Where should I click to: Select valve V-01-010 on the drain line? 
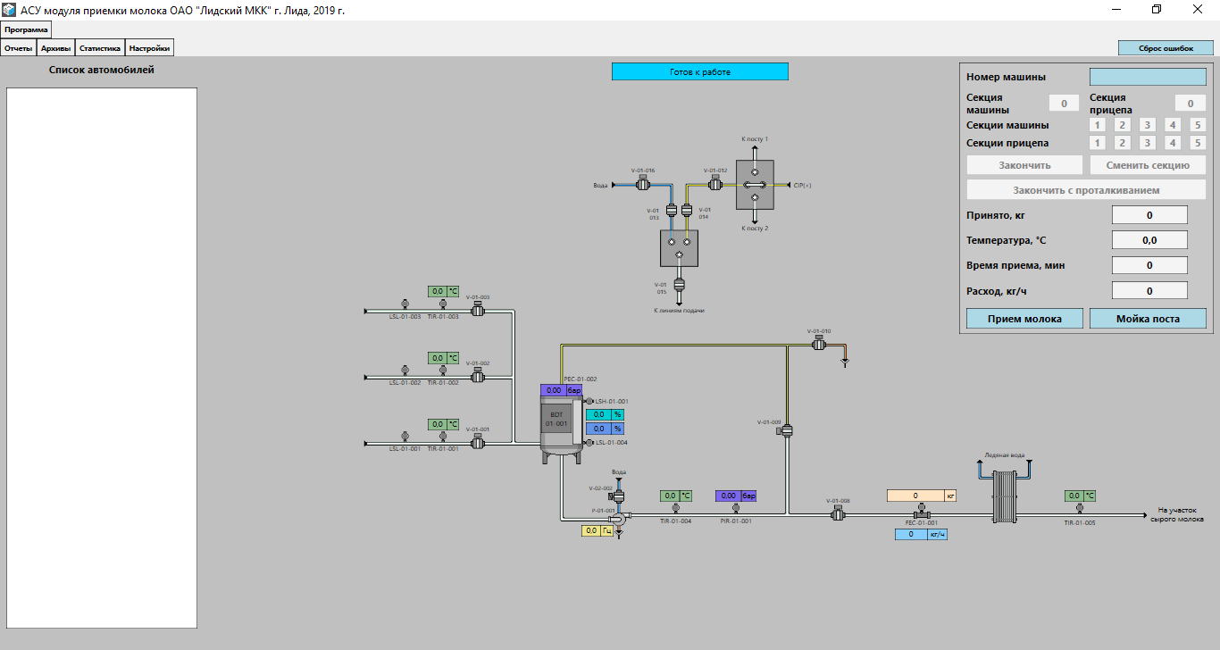click(x=817, y=343)
